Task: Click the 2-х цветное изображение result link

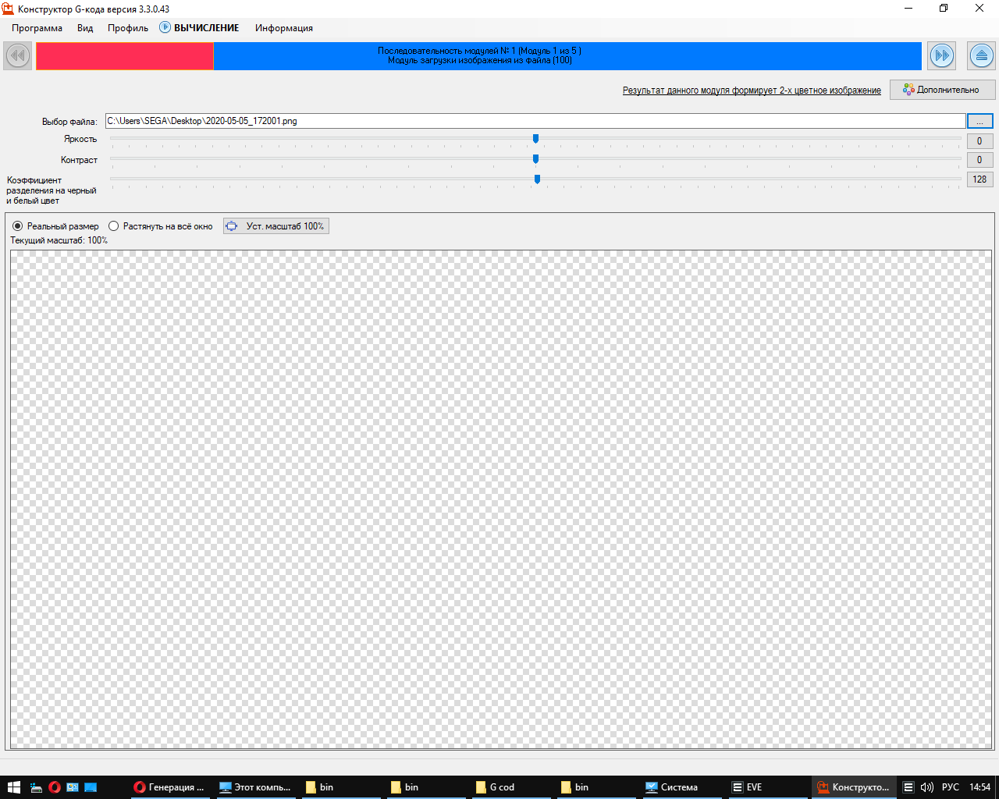Action: coord(751,91)
